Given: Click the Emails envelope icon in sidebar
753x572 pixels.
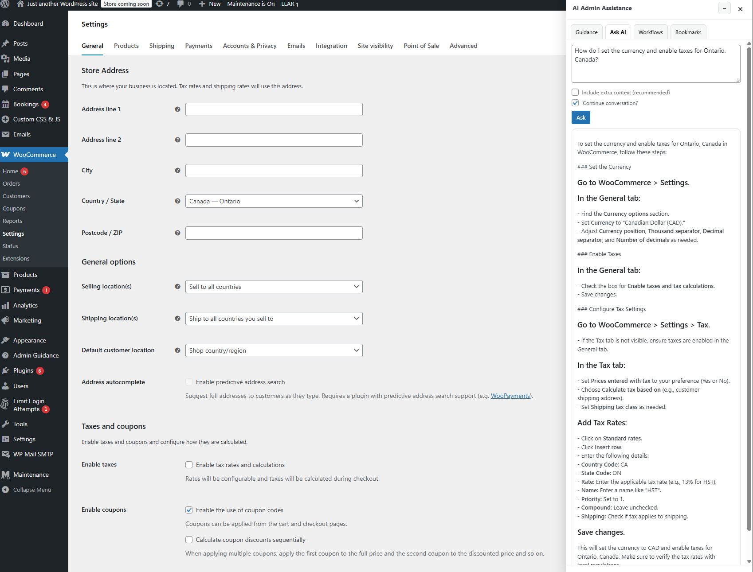Looking at the screenshot, I should point(5,134).
